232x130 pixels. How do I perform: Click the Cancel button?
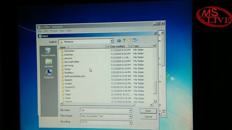tap(148, 117)
